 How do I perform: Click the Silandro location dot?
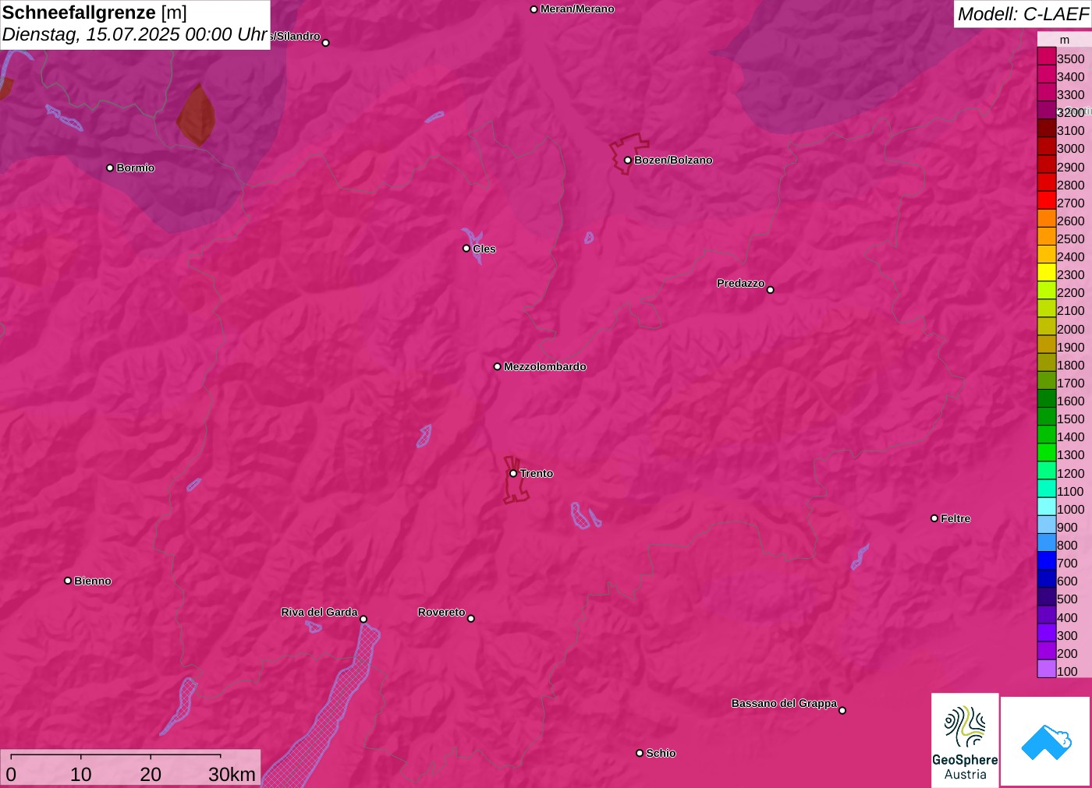(x=326, y=43)
